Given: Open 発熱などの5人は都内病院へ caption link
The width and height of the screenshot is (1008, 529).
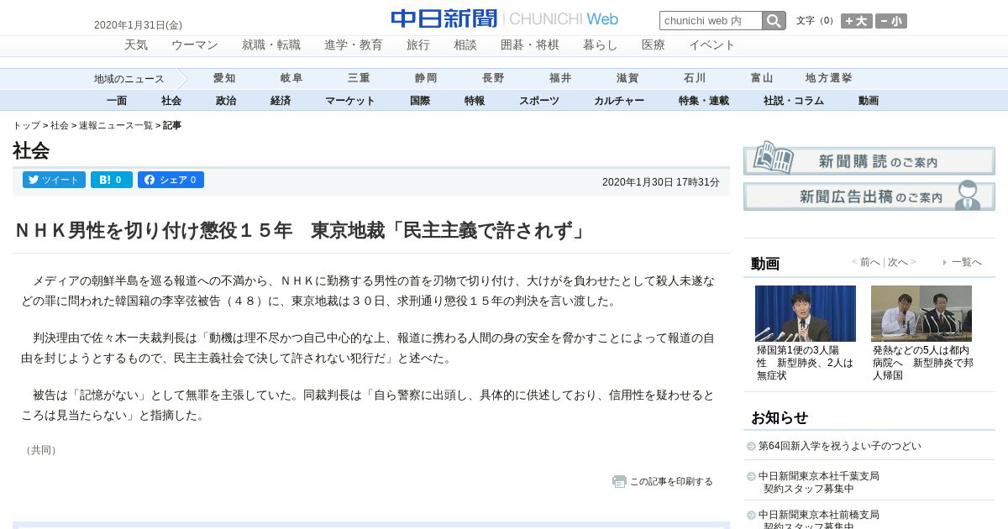Looking at the screenshot, I should coord(922,363).
